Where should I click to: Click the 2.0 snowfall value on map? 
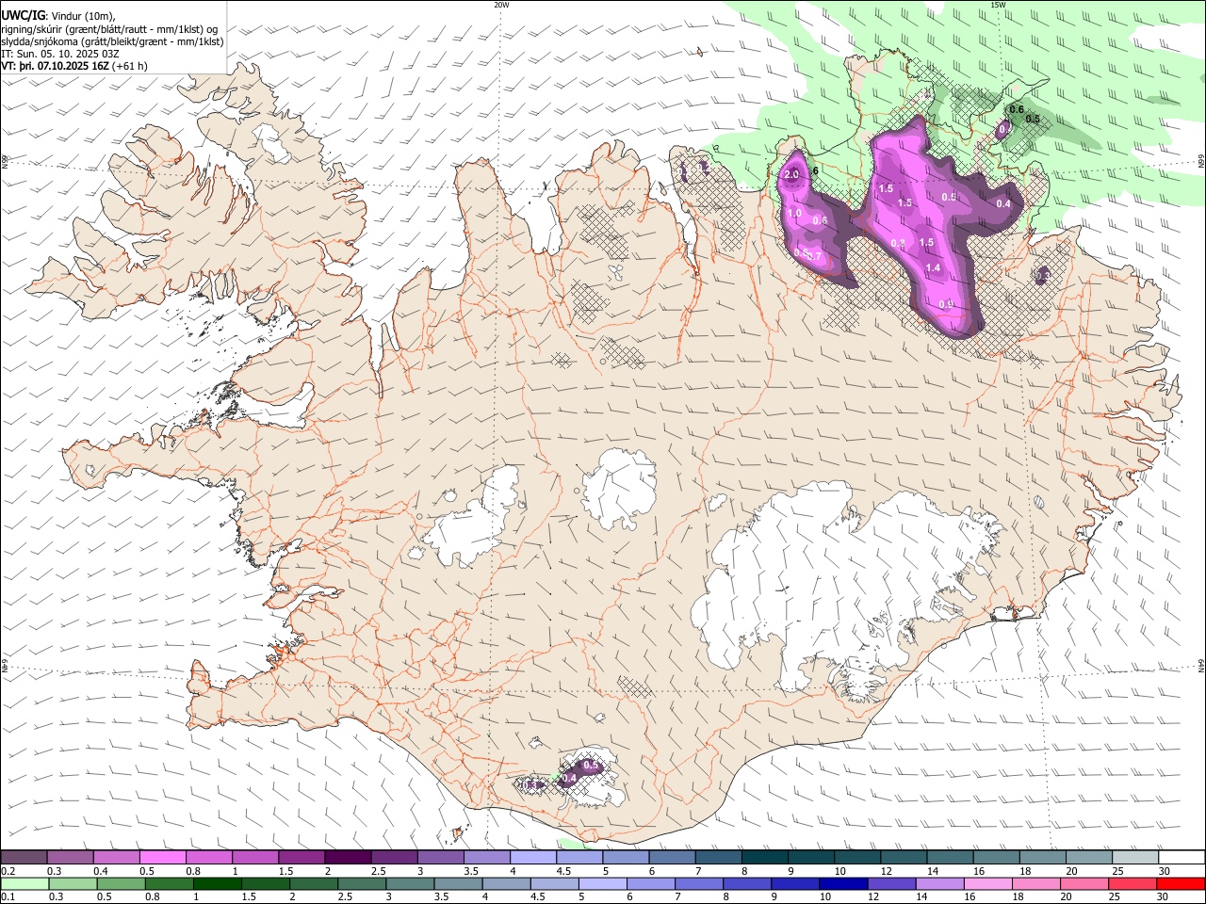click(791, 174)
